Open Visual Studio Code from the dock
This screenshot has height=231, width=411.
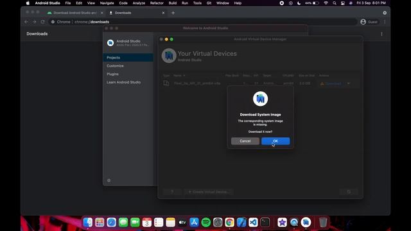pyautogui.click(x=253, y=223)
